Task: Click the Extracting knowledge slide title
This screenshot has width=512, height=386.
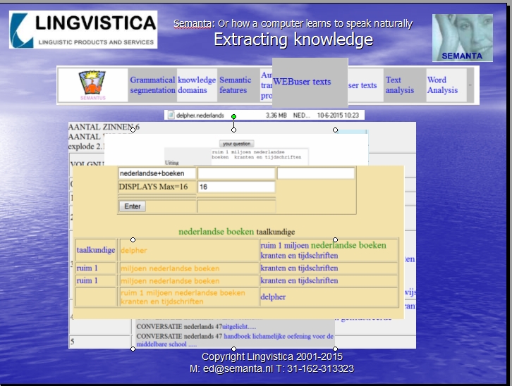Action: (x=293, y=39)
